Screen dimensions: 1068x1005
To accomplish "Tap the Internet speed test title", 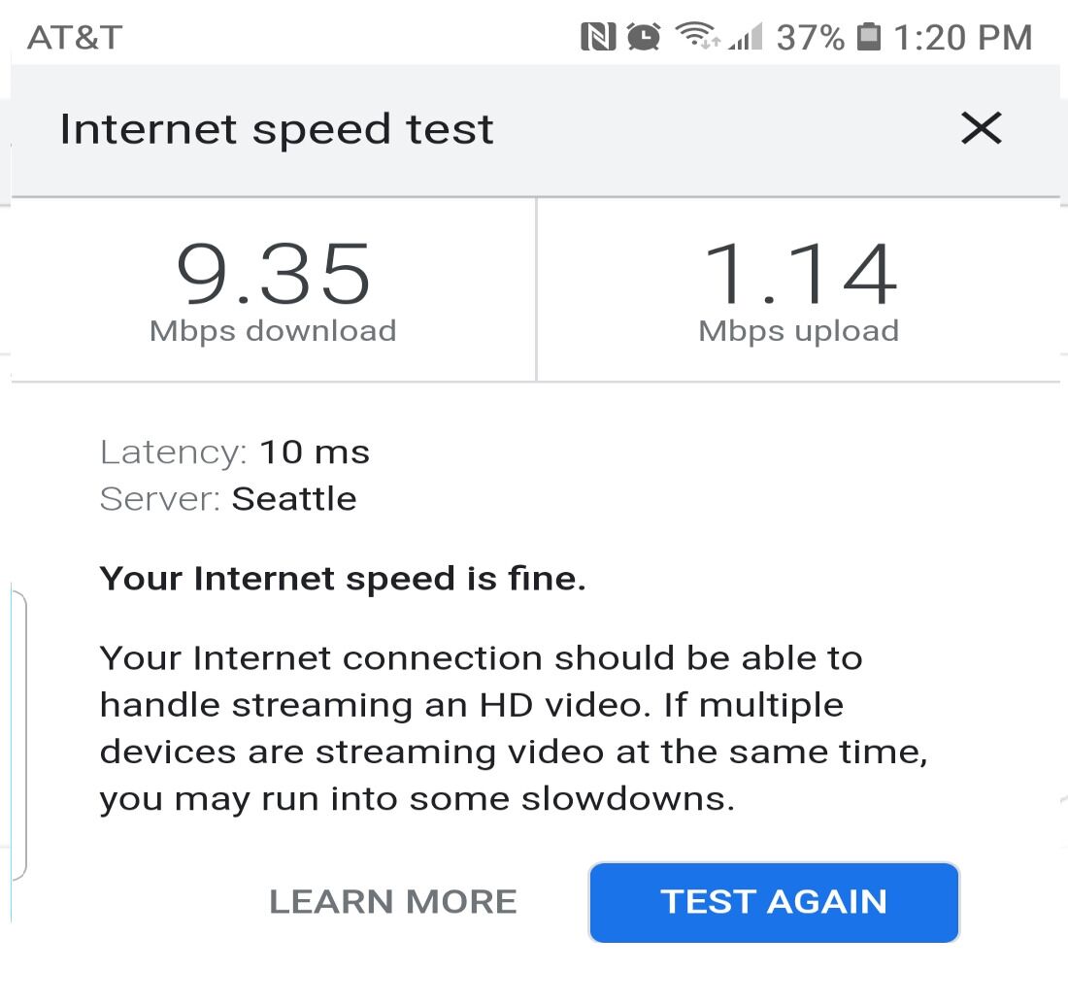I will click(277, 129).
